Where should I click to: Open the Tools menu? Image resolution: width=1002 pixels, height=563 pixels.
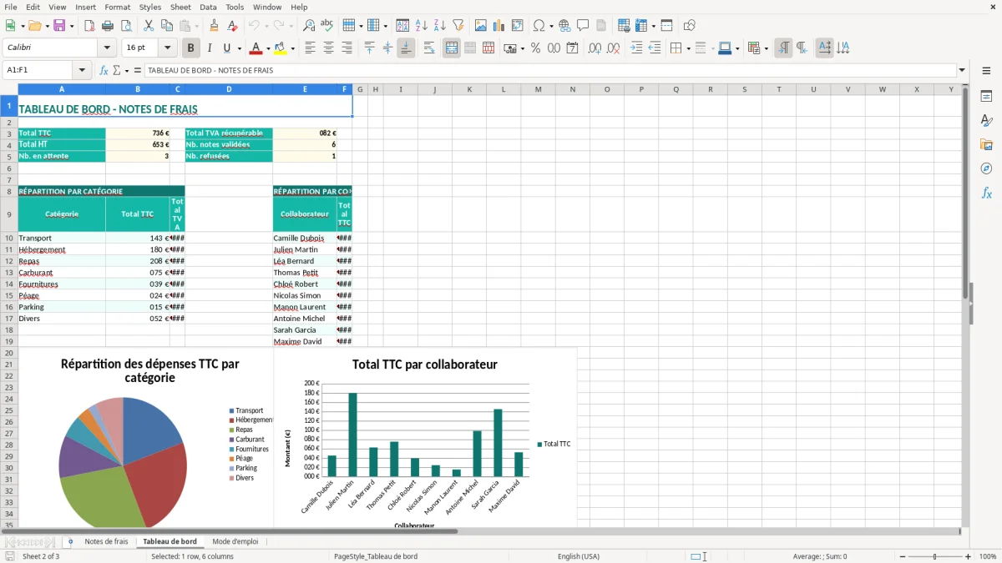[x=235, y=7]
